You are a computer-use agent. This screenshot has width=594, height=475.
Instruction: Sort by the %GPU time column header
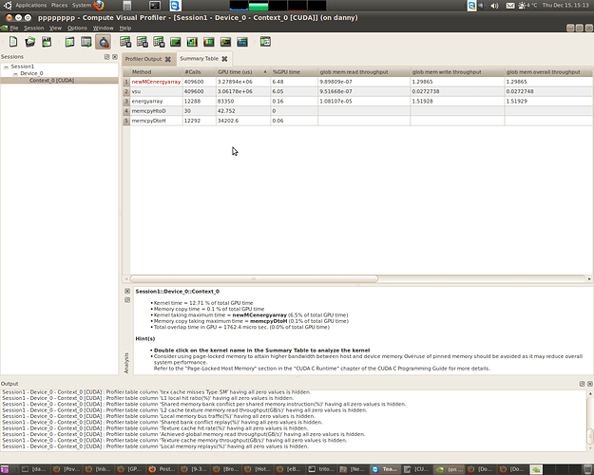[294, 72]
